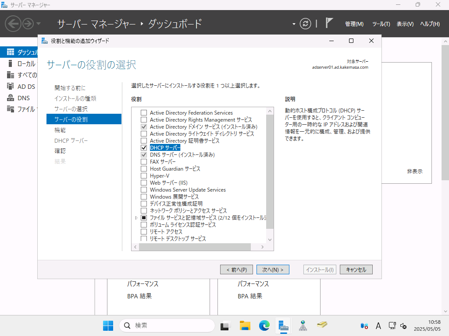Open File Explorer from taskbar
The height and width of the screenshot is (336, 449).
pyautogui.click(x=245, y=325)
